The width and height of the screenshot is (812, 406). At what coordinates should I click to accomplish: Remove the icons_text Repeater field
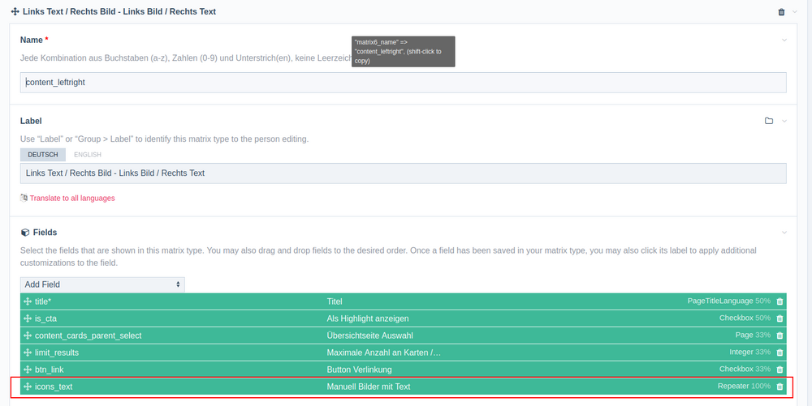pyautogui.click(x=780, y=387)
